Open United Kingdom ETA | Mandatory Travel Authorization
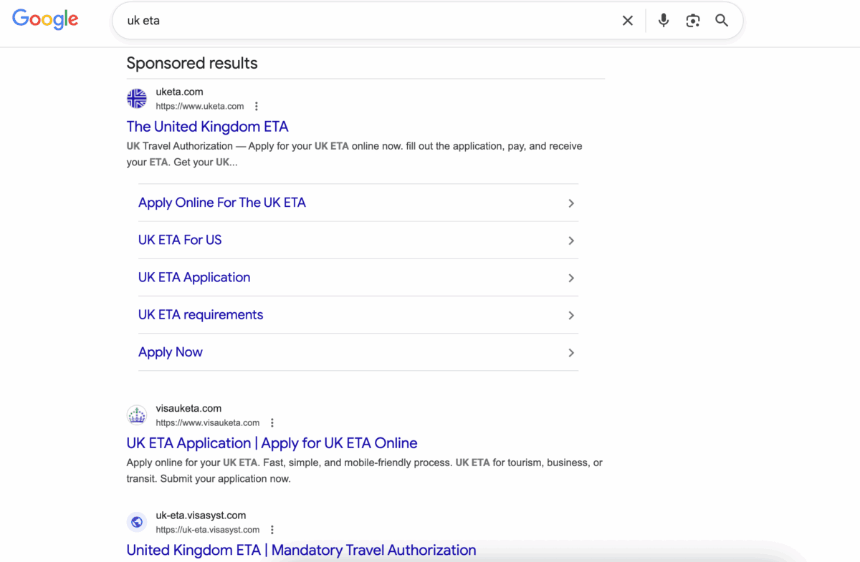 pos(301,550)
